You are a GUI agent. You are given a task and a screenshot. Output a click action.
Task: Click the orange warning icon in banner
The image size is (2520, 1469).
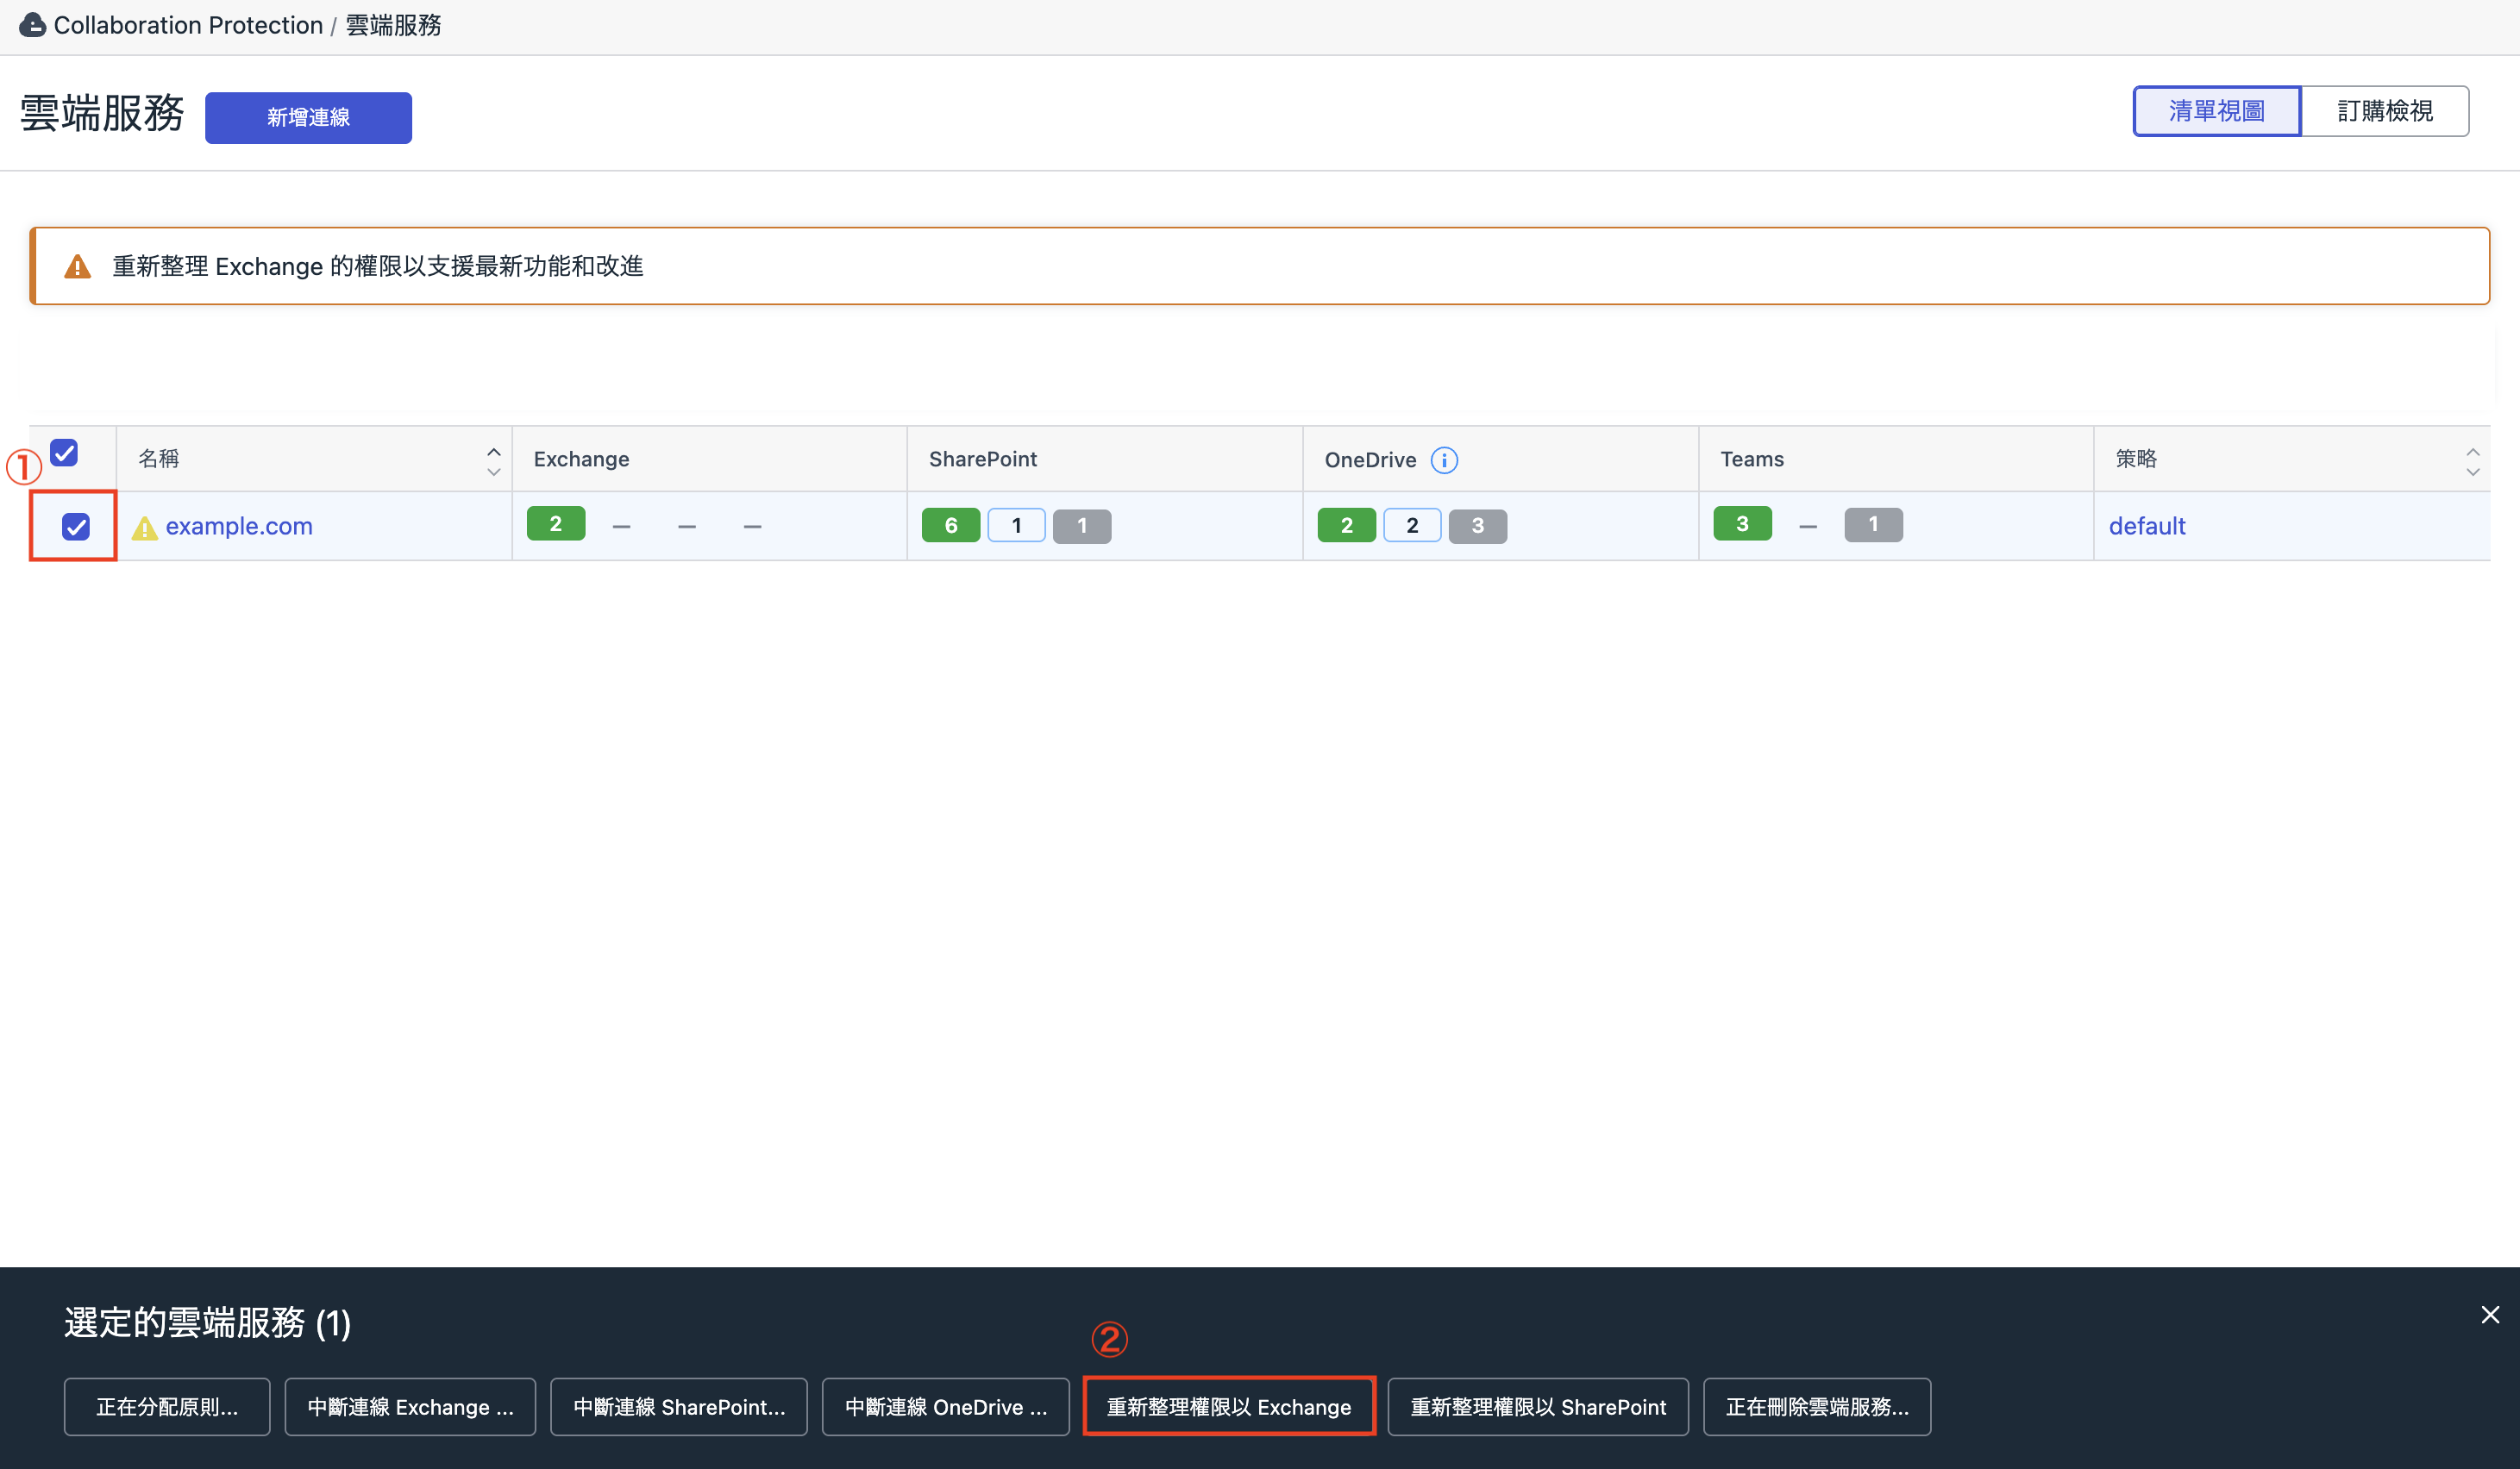click(77, 267)
